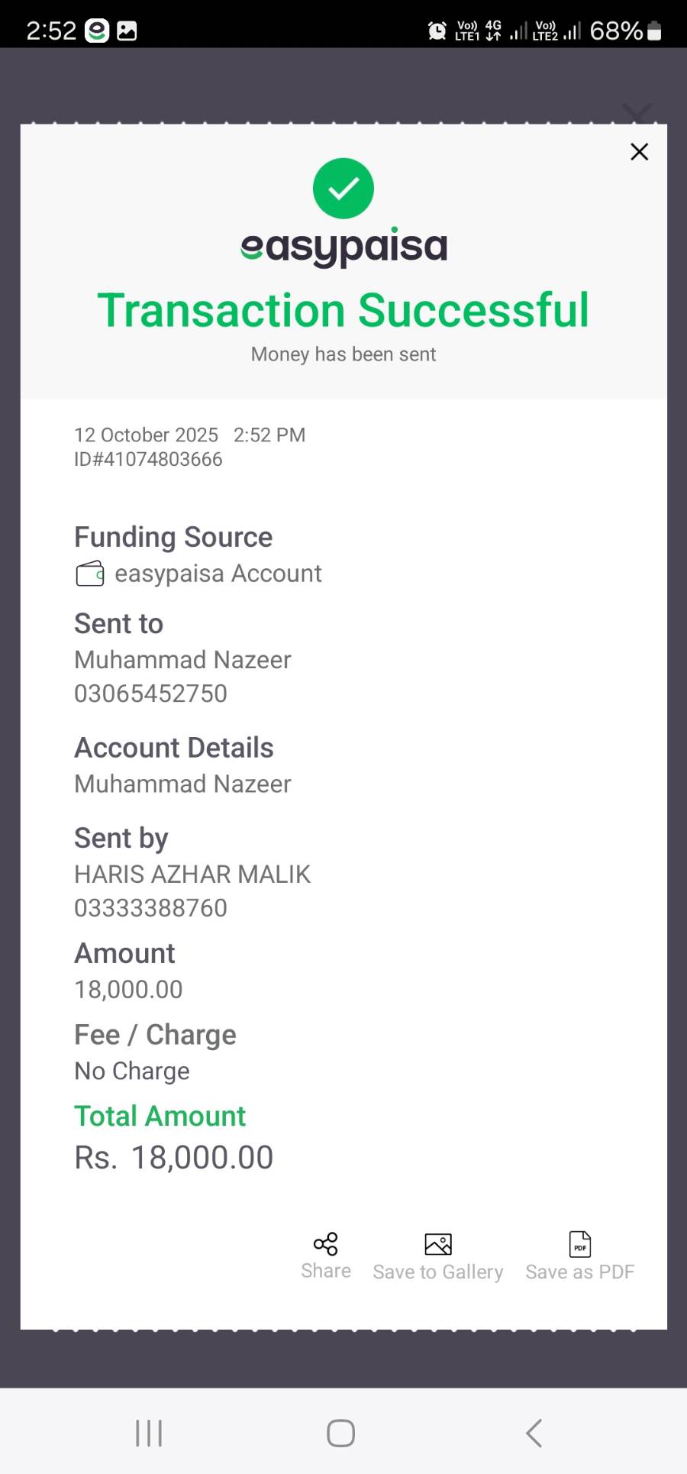Tap the gallery notification icon in status bar
This screenshot has height=1474, width=687.
[127, 31]
